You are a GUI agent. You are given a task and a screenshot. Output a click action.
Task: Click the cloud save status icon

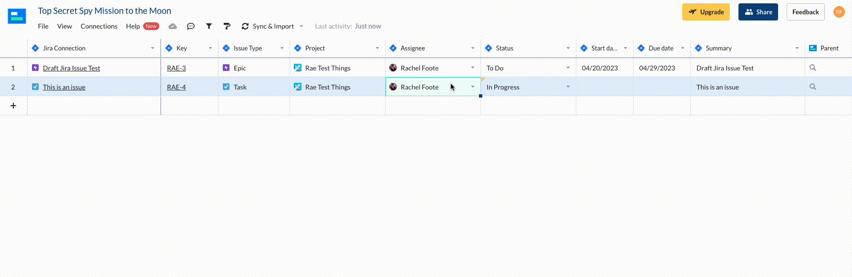(x=173, y=26)
